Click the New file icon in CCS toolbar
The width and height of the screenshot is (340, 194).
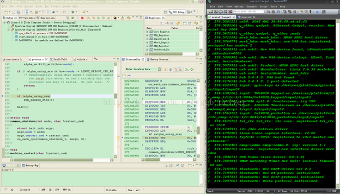tap(6, 12)
